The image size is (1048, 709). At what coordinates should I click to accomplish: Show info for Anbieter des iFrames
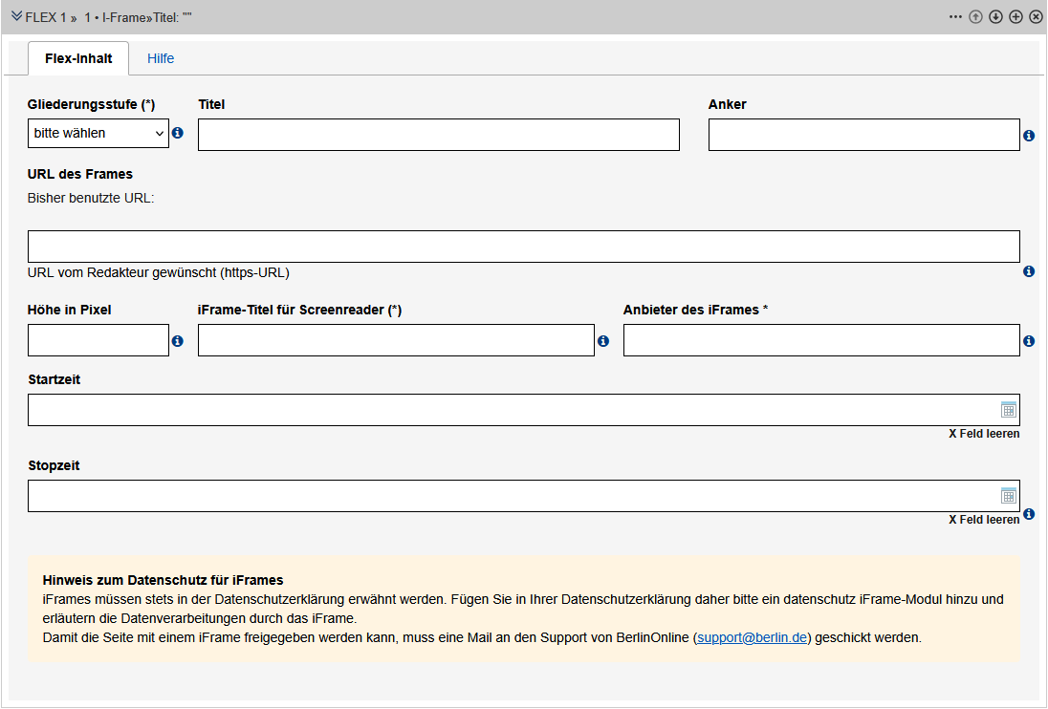(x=1029, y=341)
